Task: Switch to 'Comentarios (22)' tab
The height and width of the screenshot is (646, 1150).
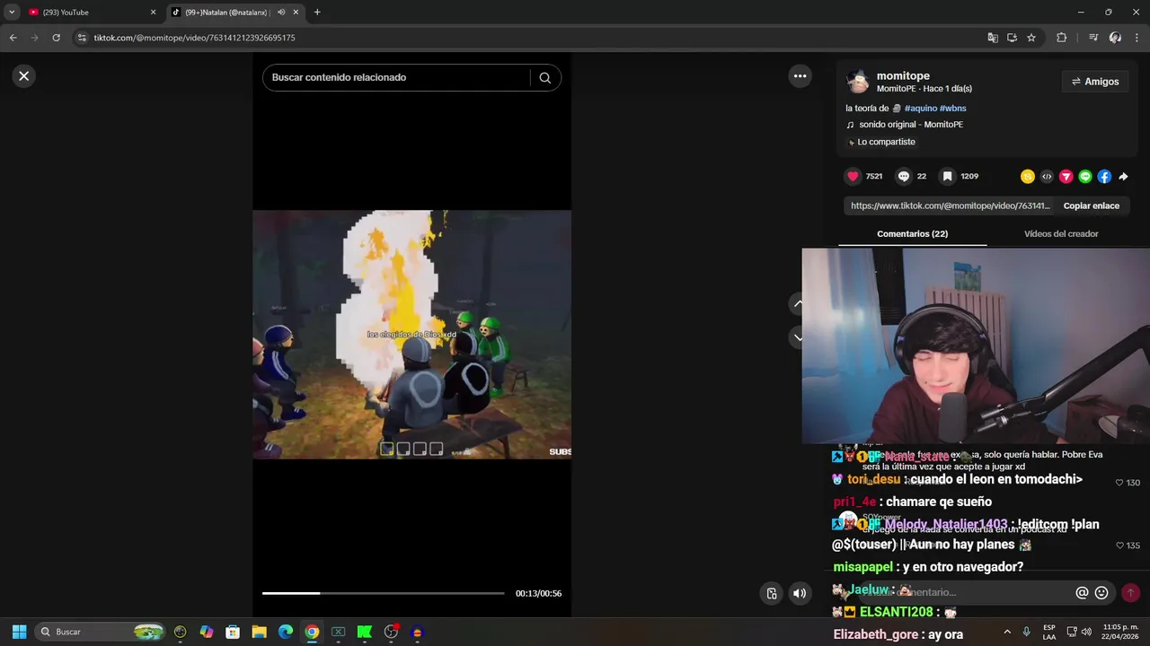Action: [x=912, y=234]
